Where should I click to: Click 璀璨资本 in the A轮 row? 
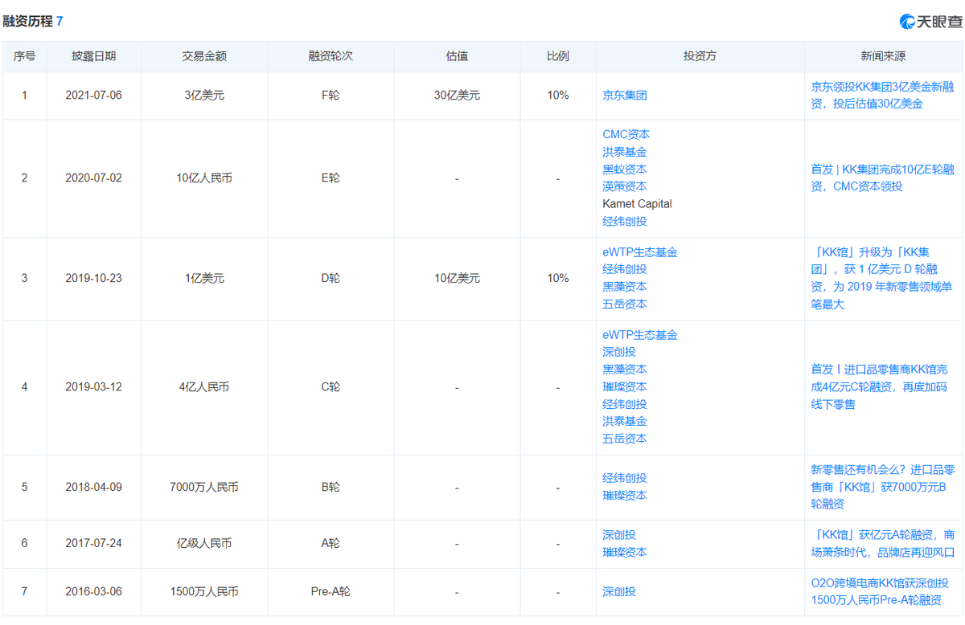(x=624, y=552)
